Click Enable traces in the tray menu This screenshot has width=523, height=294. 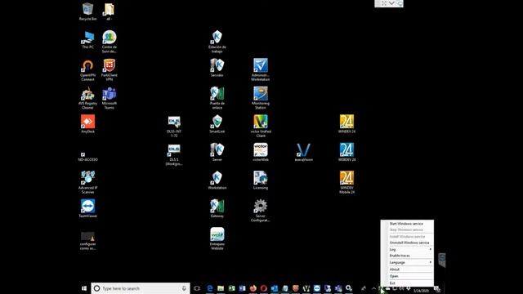pos(400,256)
